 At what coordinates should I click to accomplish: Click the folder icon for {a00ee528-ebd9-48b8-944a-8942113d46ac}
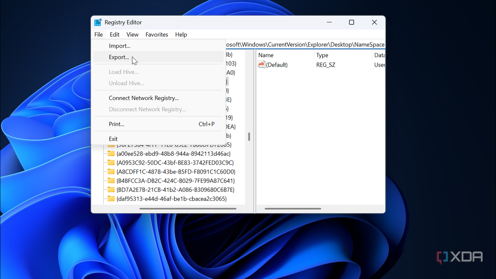(111, 154)
